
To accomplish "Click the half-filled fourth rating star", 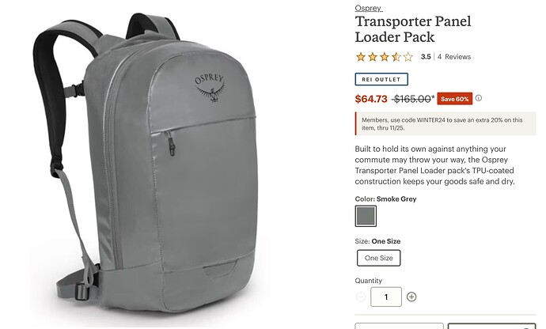I will [396, 57].
